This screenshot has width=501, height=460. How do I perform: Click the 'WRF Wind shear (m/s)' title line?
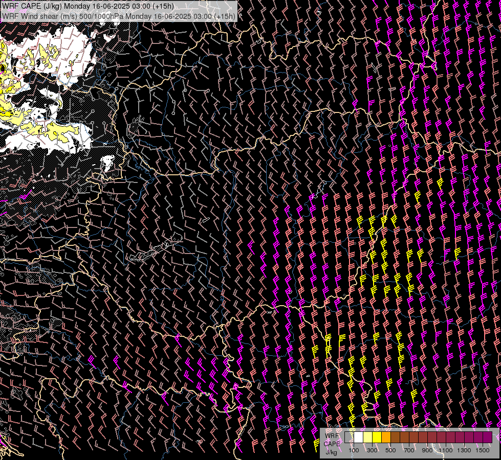click(119, 16)
